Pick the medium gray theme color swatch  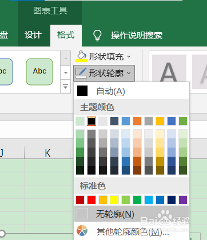[149, 121]
